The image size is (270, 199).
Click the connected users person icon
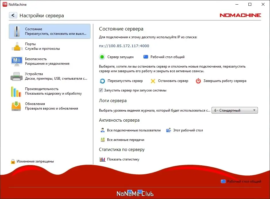click(x=102, y=130)
